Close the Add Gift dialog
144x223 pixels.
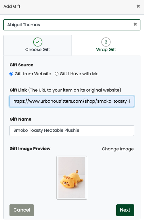[x=138, y=6]
